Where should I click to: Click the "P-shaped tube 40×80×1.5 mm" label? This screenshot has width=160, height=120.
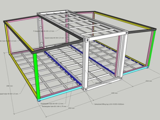tap(44, 31)
